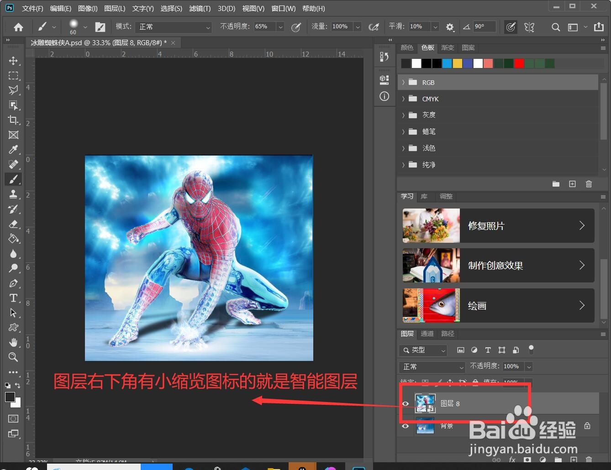The height and width of the screenshot is (470, 611).
Task: Open the 图层(L) menu
Action: [115, 9]
